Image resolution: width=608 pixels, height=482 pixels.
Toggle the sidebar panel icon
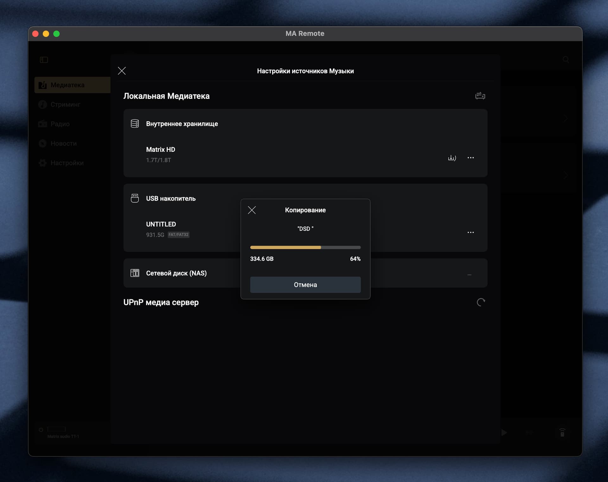[x=44, y=60]
